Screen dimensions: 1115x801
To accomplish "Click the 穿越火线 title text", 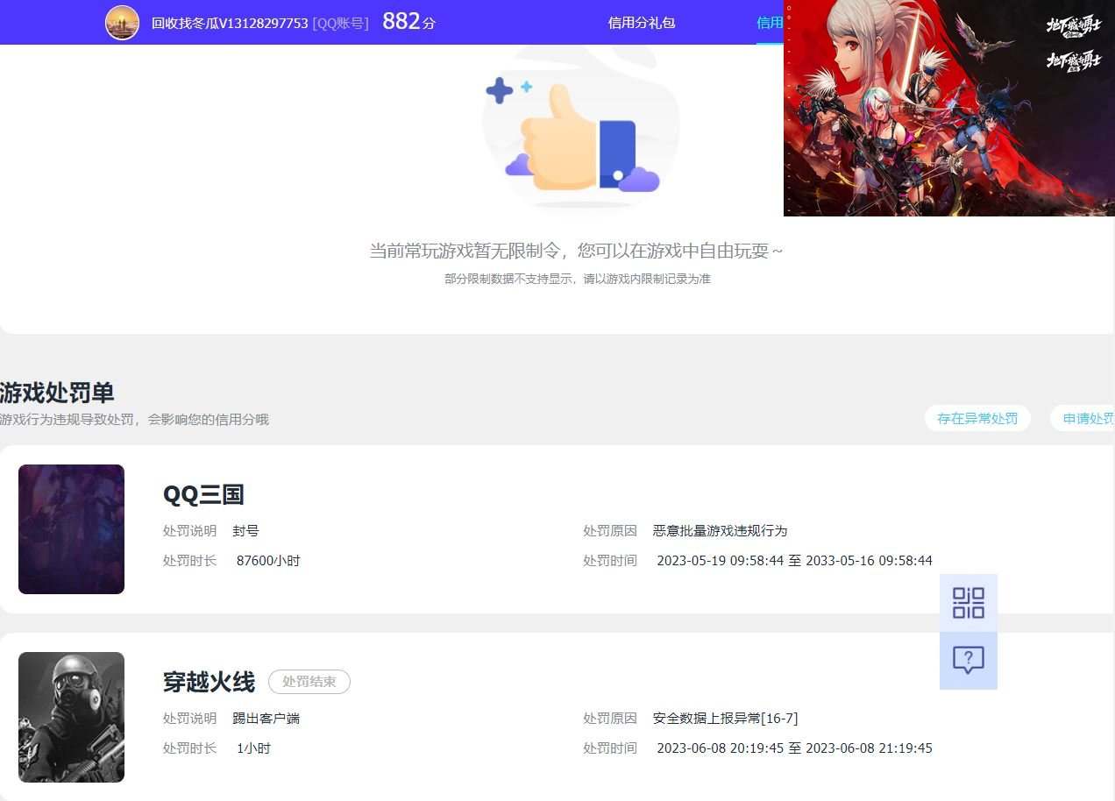I will point(209,682).
